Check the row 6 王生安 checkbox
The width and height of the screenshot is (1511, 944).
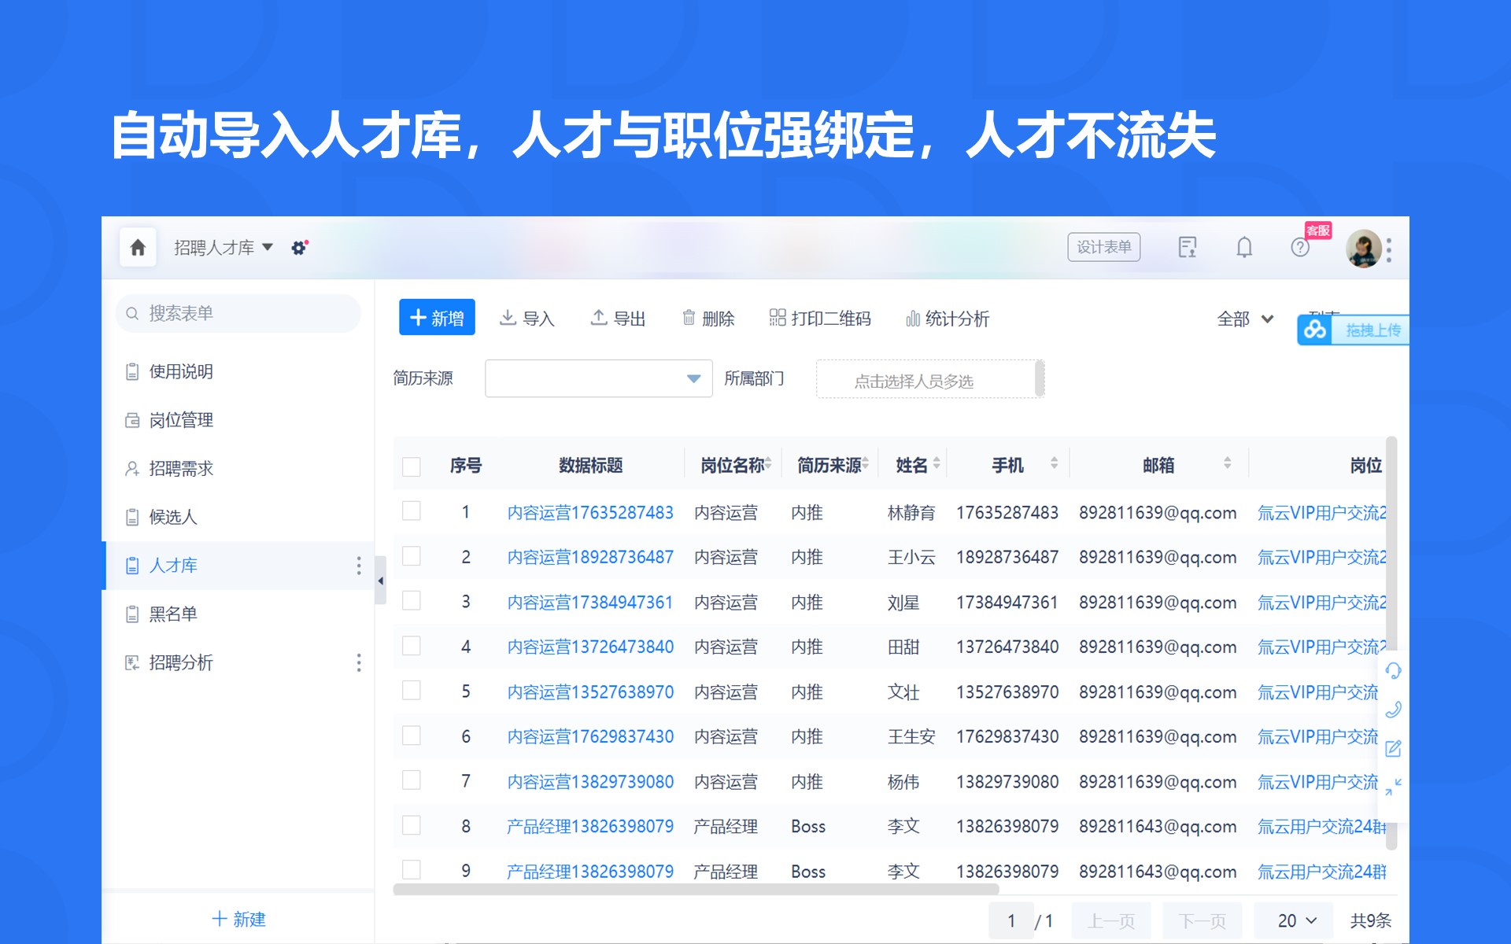point(411,736)
